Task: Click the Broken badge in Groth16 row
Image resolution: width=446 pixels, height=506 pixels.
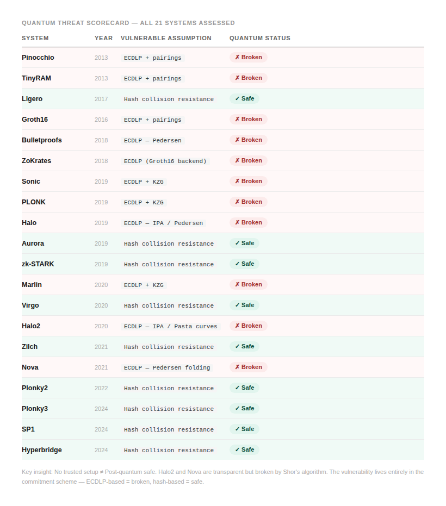Action: point(248,120)
